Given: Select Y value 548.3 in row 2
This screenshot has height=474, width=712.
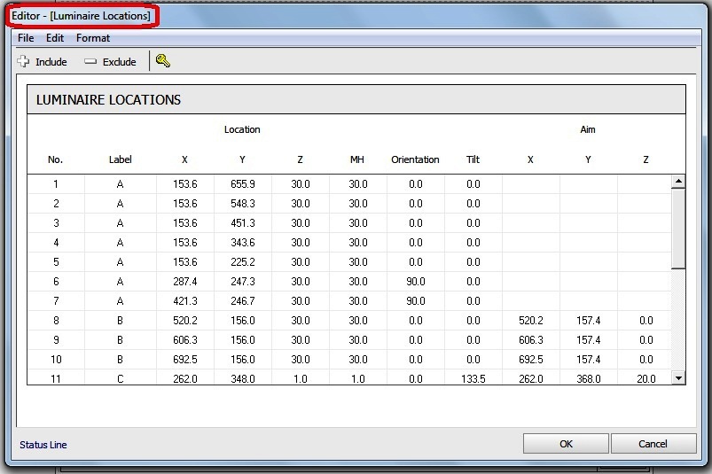Looking at the screenshot, I should [x=242, y=204].
